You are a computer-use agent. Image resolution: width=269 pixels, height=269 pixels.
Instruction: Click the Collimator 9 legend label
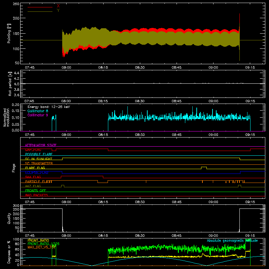(38, 115)
